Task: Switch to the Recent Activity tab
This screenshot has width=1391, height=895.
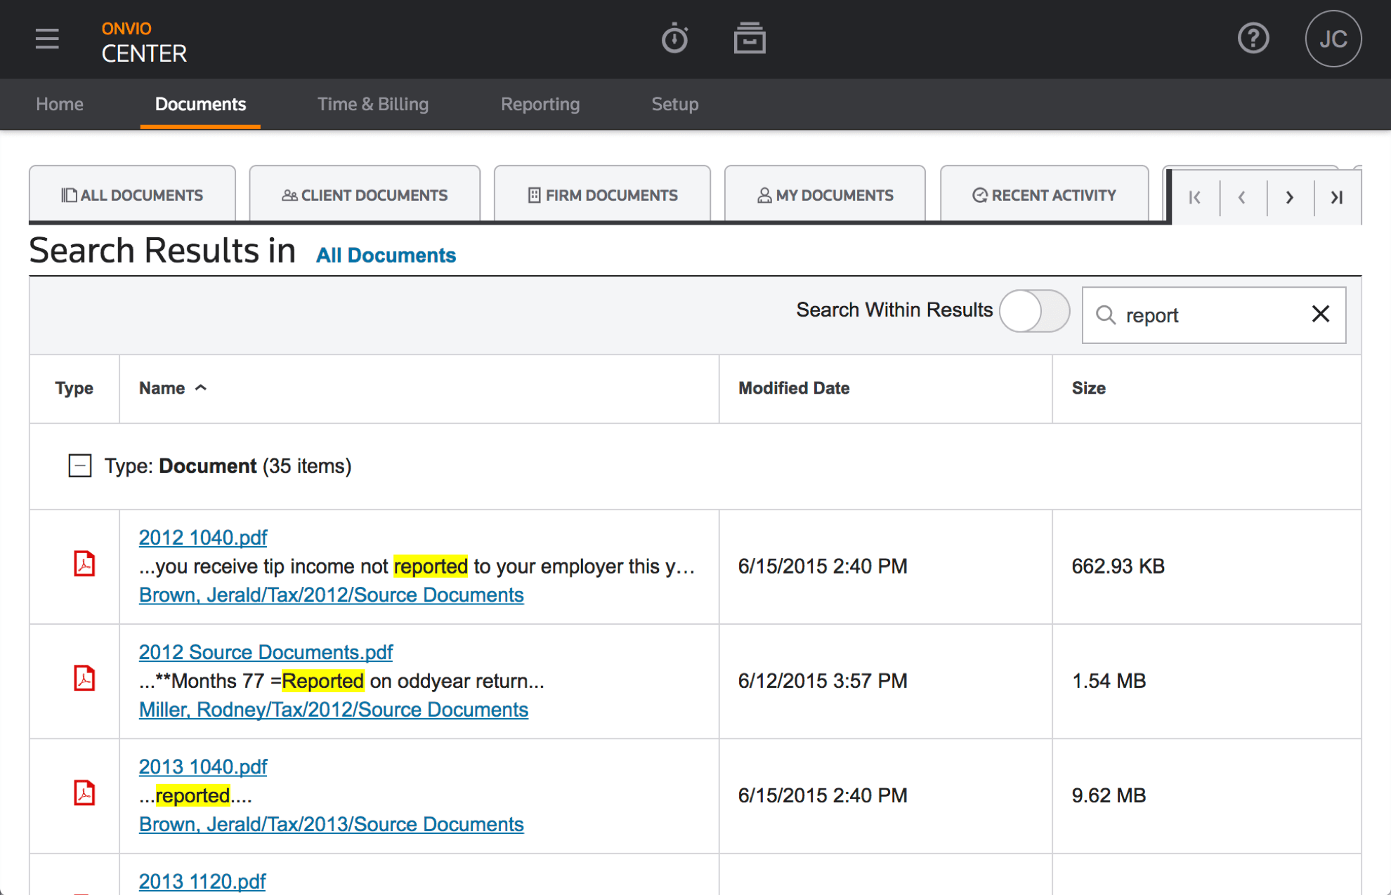Action: point(1044,194)
